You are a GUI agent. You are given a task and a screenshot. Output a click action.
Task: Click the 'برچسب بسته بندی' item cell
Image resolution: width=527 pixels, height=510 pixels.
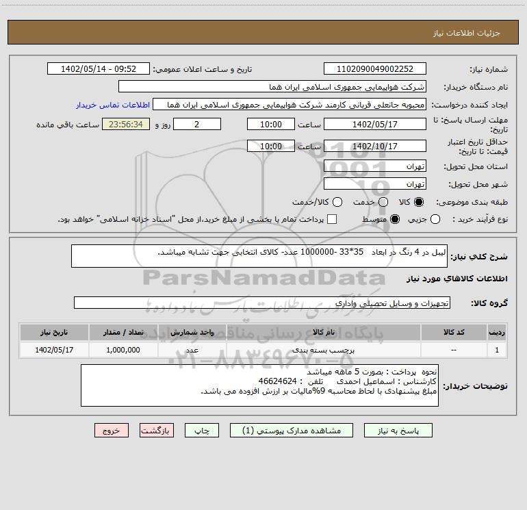pyautogui.click(x=324, y=350)
